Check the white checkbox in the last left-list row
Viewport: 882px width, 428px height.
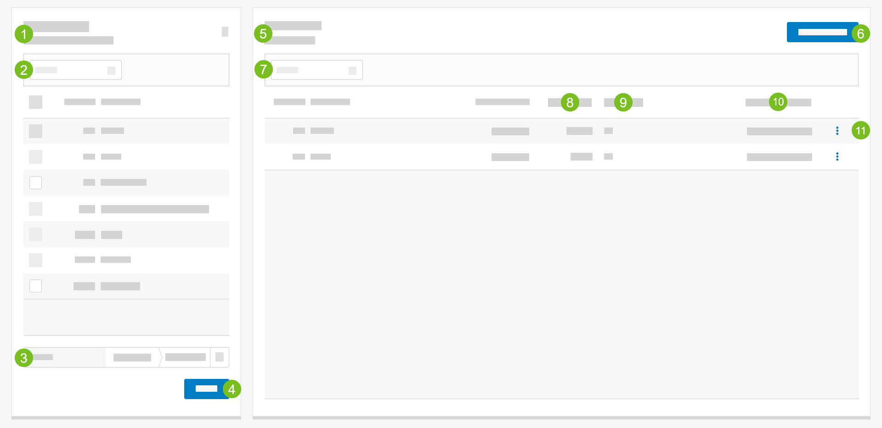(35, 286)
